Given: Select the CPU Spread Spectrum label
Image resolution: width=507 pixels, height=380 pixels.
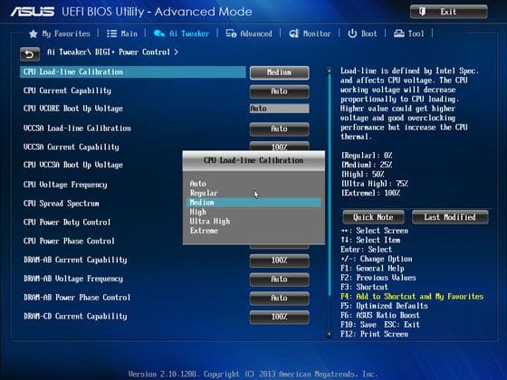Looking at the screenshot, I should coord(62,204).
